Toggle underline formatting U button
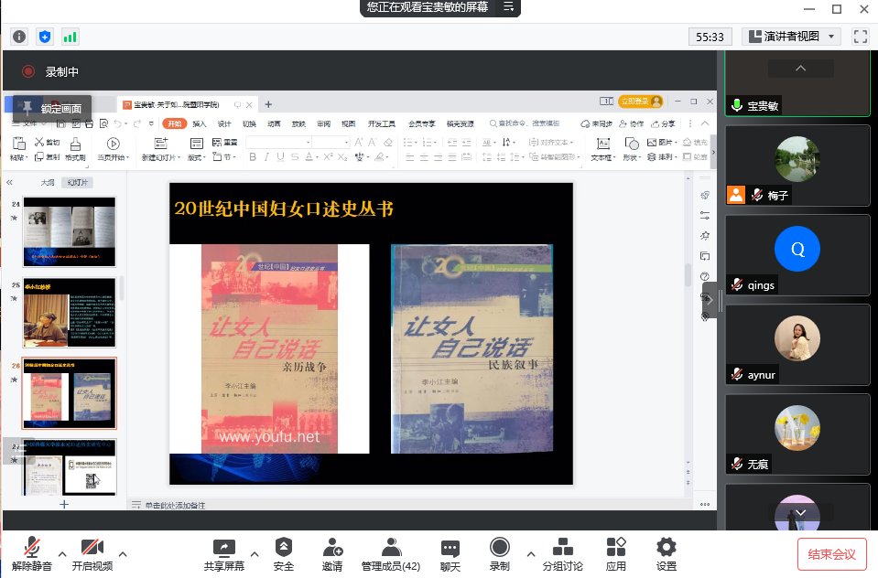Viewport: 878px width, 578px height. pyautogui.click(x=280, y=157)
